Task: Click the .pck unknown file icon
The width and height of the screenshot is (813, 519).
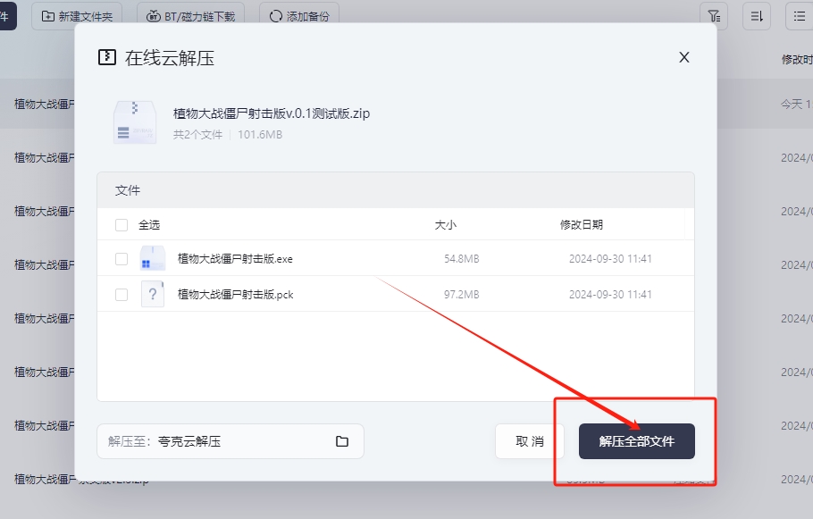Action: 153,295
